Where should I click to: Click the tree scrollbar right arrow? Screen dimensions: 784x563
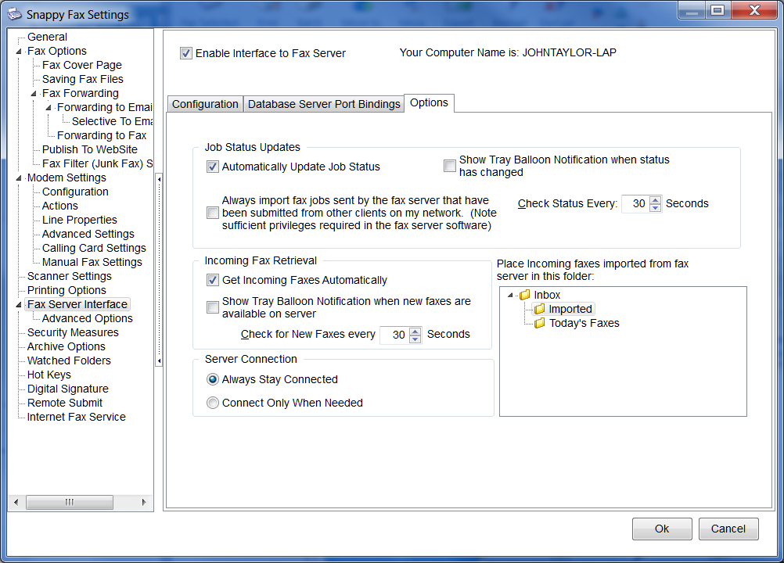coord(144,502)
